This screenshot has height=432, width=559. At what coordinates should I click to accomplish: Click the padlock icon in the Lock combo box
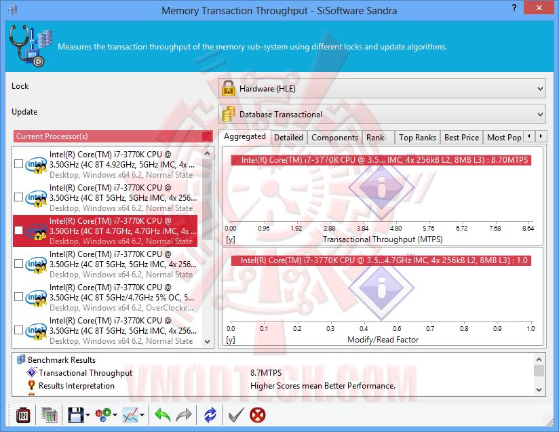click(x=228, y=88)
